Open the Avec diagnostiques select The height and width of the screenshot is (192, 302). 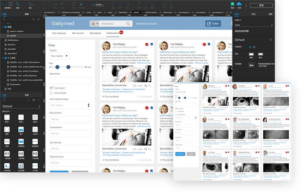pos(70,105)
